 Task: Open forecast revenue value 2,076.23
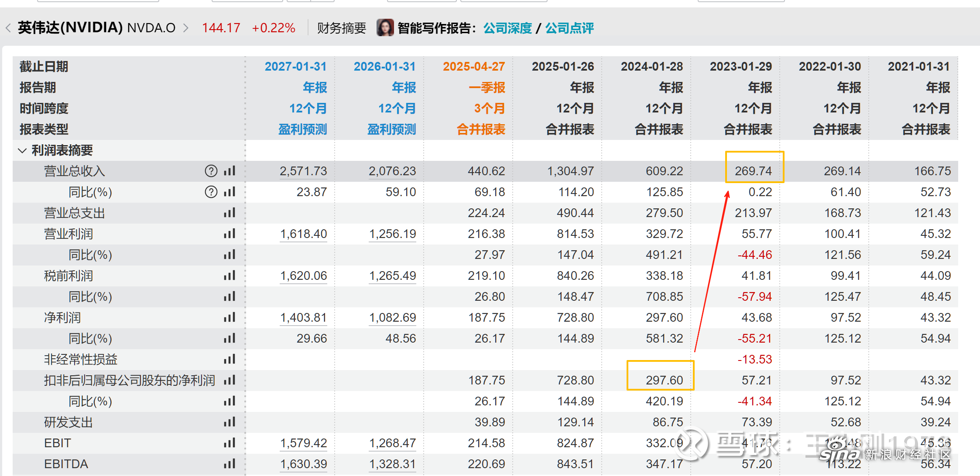click(x=392, y=171)
